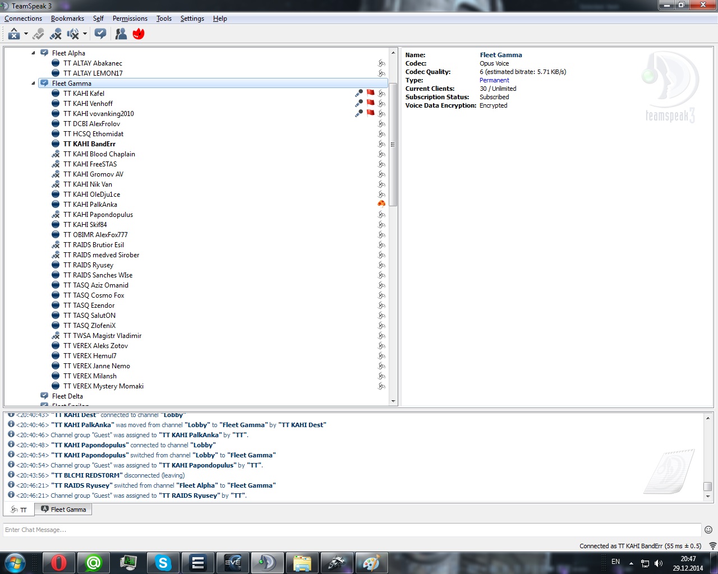
Task: Mute the speakers from the toolbar
Action: (73, 34)
